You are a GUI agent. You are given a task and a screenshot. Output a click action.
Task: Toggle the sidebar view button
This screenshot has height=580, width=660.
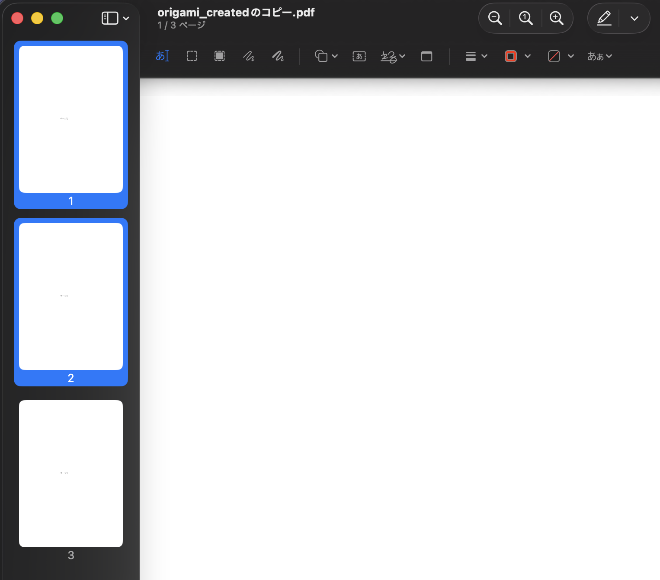pos(110,18)
